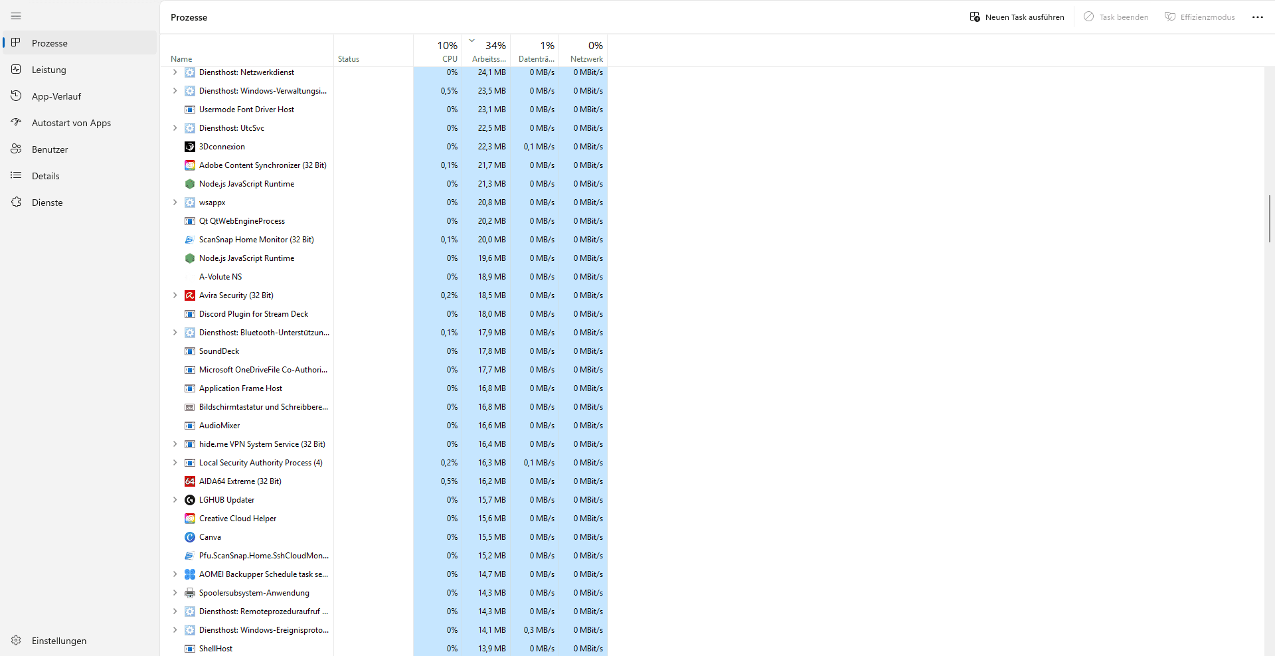Click Adobe Content Synchronizer icon
The height and width of the screenshot is (656, 1275).
pyautogui.click(x=190, y=165)
